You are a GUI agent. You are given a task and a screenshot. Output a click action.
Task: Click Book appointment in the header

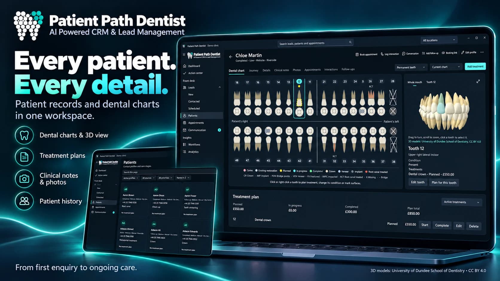tap(366, 54)
